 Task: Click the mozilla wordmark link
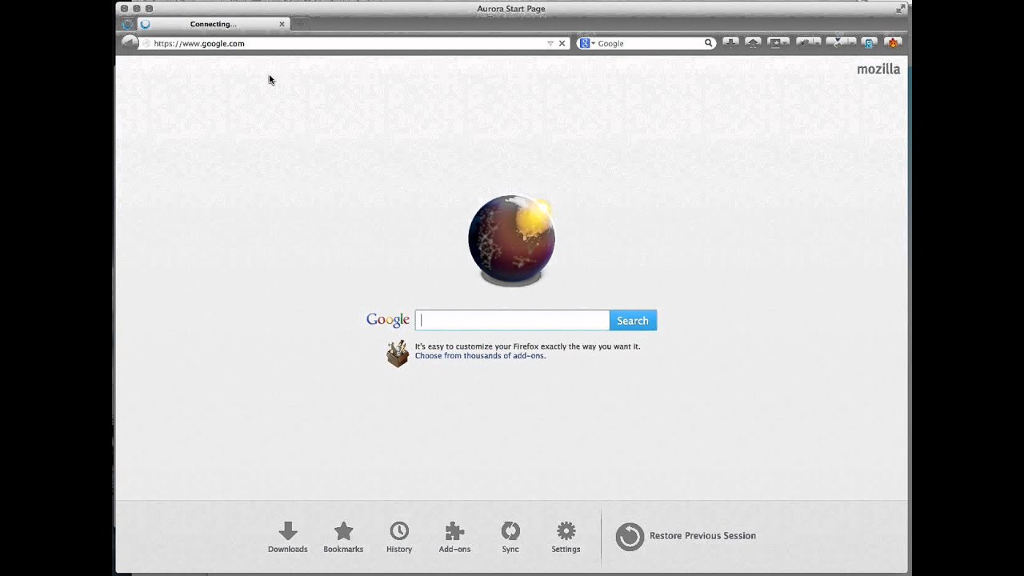[878, 69]
